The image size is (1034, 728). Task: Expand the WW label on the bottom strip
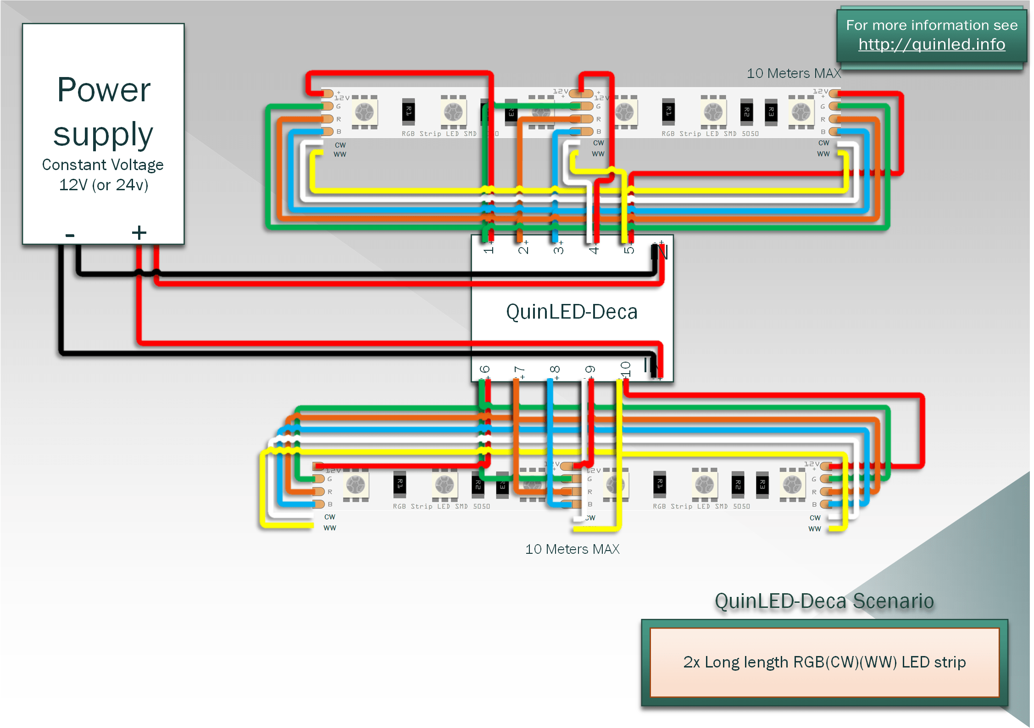330,527
